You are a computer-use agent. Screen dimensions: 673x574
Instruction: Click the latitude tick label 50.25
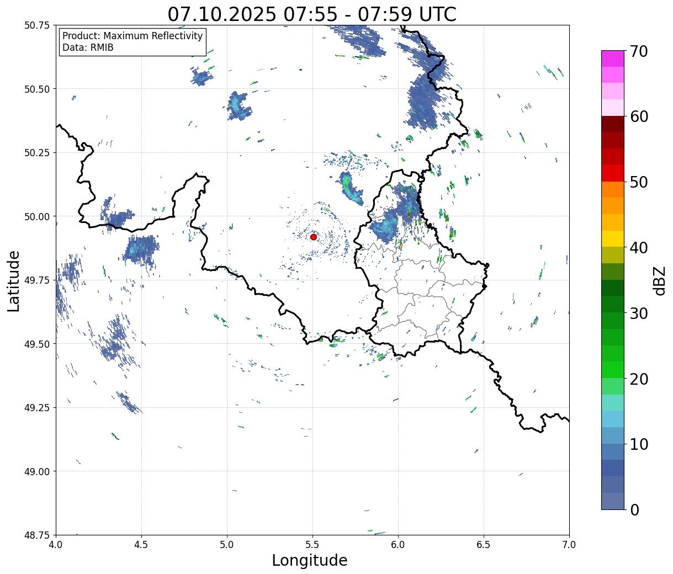(x=37, y=153)
